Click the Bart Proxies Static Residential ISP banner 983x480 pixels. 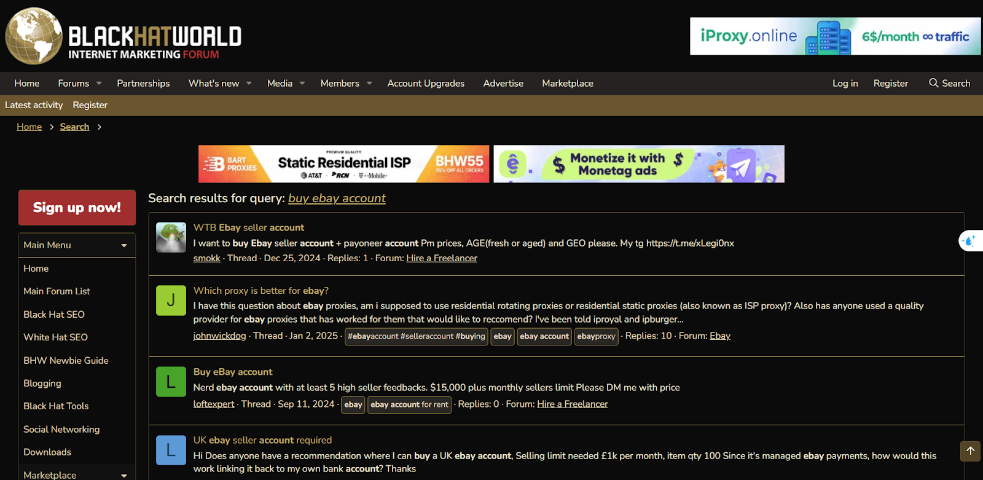(x=344, y=163)
